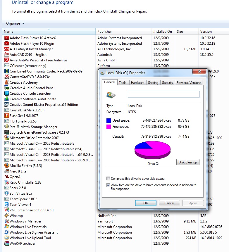Select the Creative ALchemy icon

pos(7,82)
